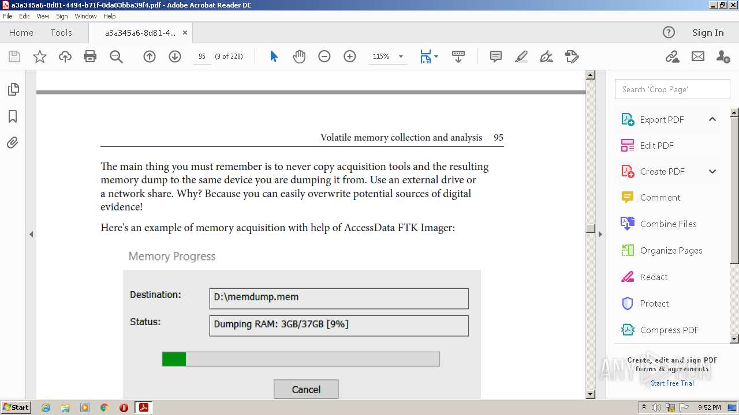Open the find text magnifier

(x=116, y=56)
